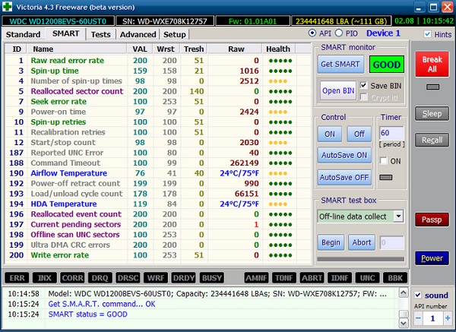Click the green GOOD status box
This screenshot has width=456, height=332.
pyautogui.click(x=386, y=64)
